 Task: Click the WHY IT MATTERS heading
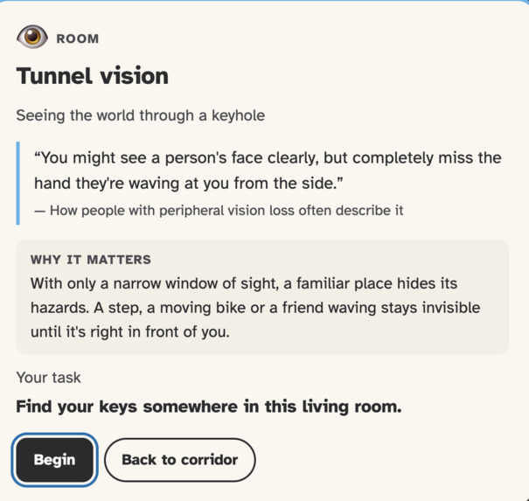coord(91,260)
